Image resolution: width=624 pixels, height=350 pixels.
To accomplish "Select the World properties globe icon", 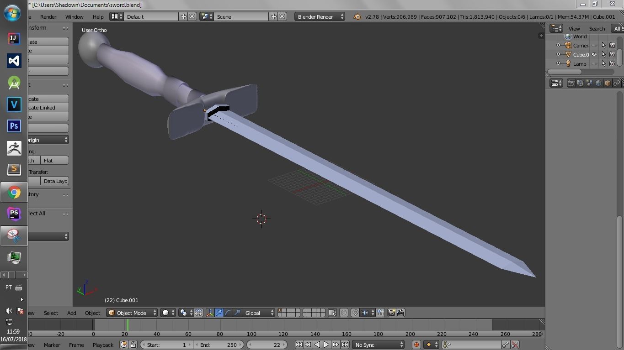I will coord(599,83).
